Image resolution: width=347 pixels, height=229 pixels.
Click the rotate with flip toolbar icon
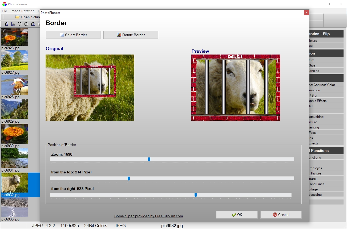33,24
